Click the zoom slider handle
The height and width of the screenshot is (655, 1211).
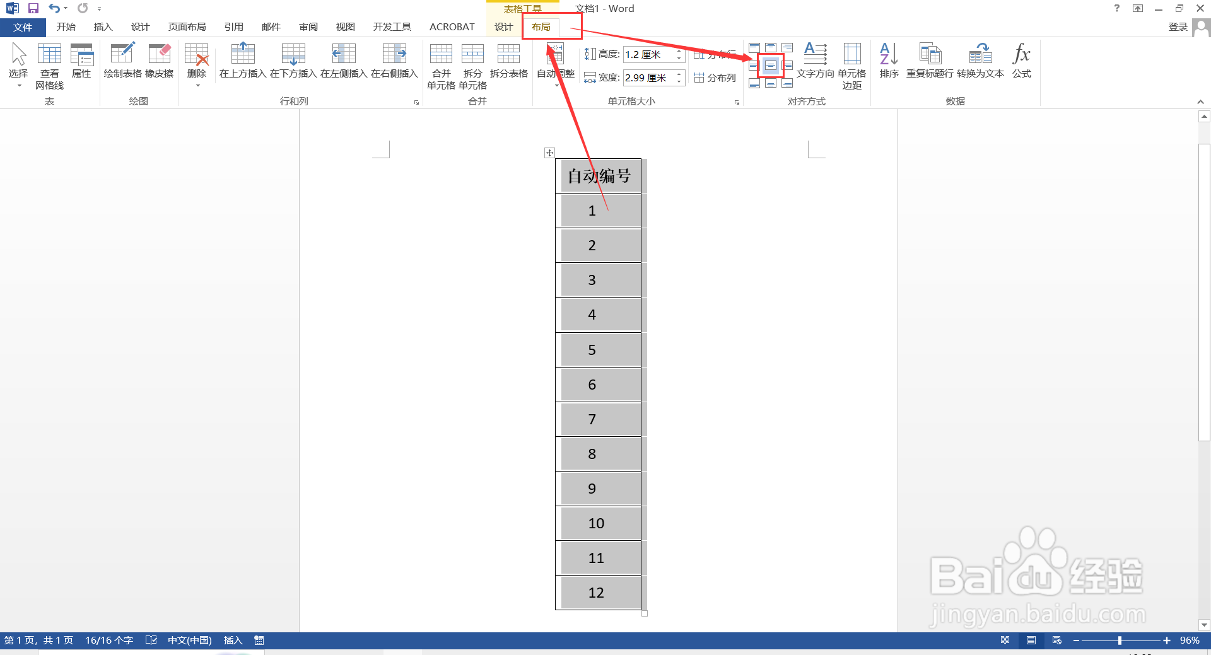1120,640
